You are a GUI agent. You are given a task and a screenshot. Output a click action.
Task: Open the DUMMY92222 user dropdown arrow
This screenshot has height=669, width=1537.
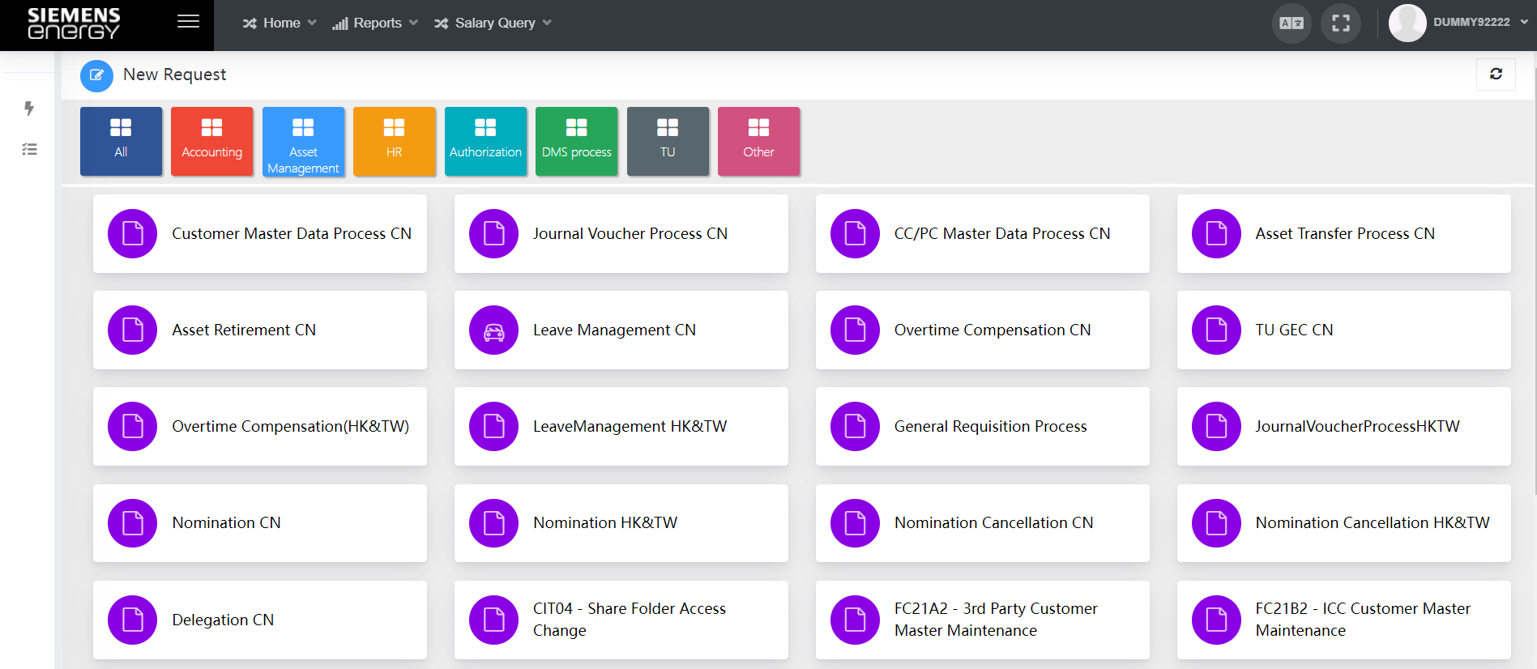[x=1524, y=23]
